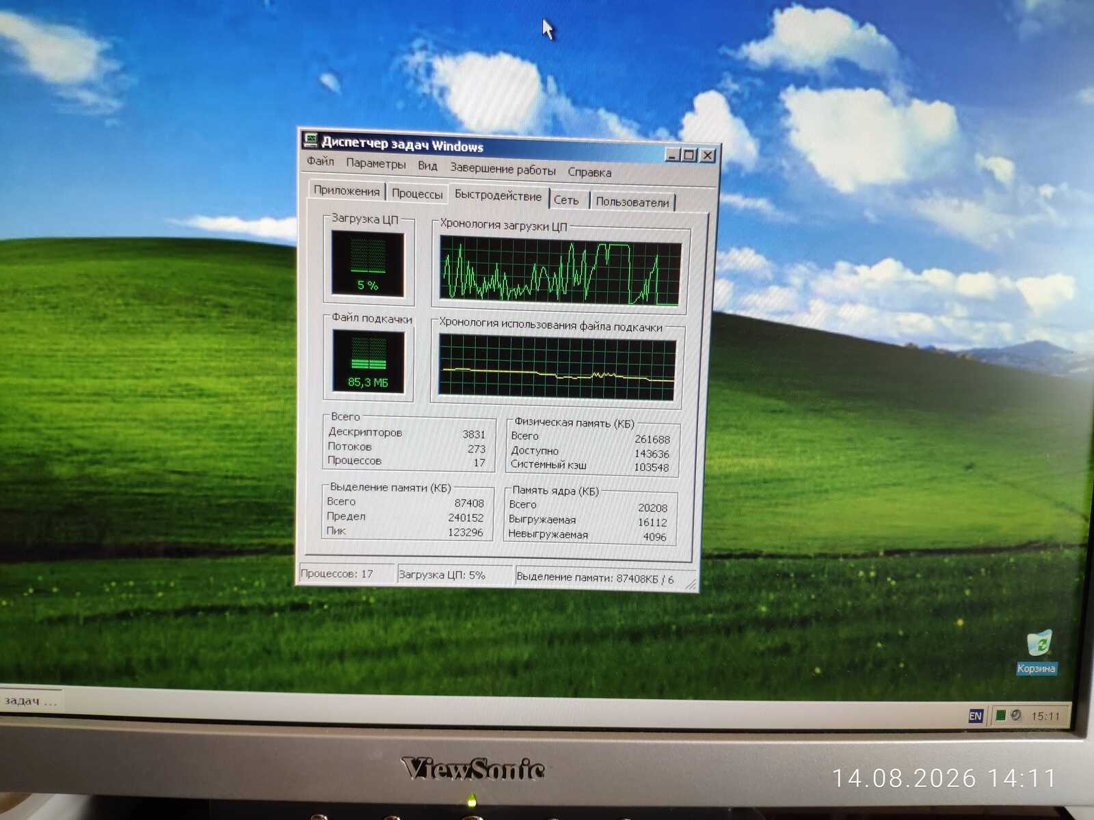Click the Task Manager title bar icon

tap(311, 140)
